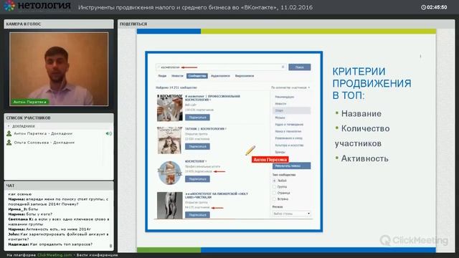This screenshot has height=258, width=459.
Task: Click the Камера и голос panel header
Action: coord(59,24)
